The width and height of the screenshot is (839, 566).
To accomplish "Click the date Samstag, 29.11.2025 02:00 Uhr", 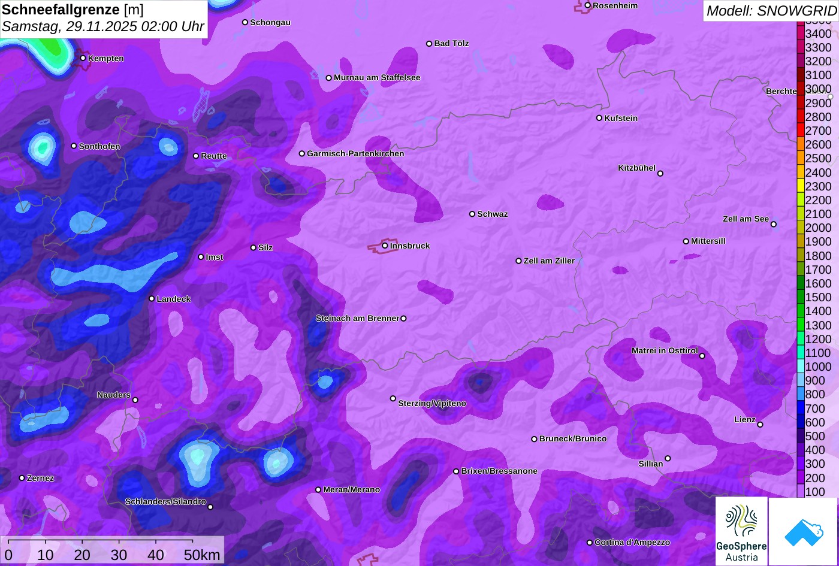I will pos(103,27).
